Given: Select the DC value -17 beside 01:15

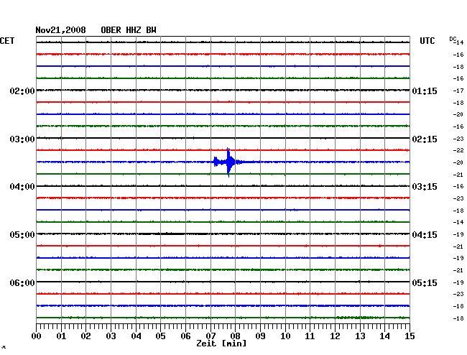Looking at the screenshot, I should click(458, 91).
